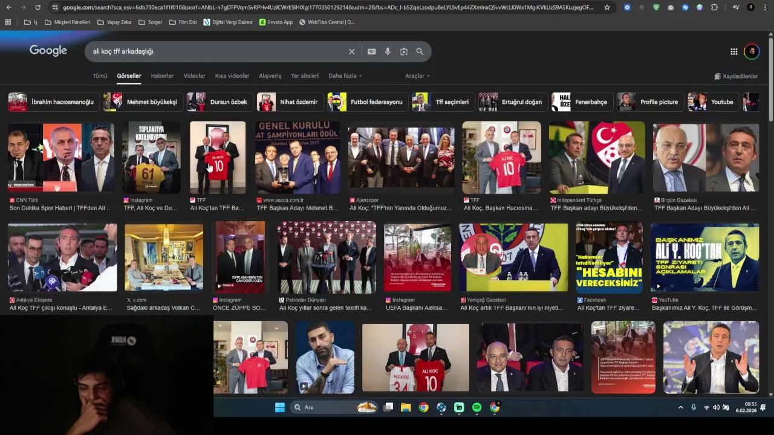Viewport: 774px width, 435px height.
Task: Filter by İbrahim hacıosmanoğlu chip
Action: coord(53,102)
